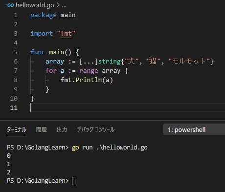Open helloworld.go breadcrumb item

(x=35, y=5)
